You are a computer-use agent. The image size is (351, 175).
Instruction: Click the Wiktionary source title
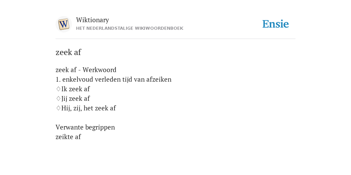click(93, 20)
